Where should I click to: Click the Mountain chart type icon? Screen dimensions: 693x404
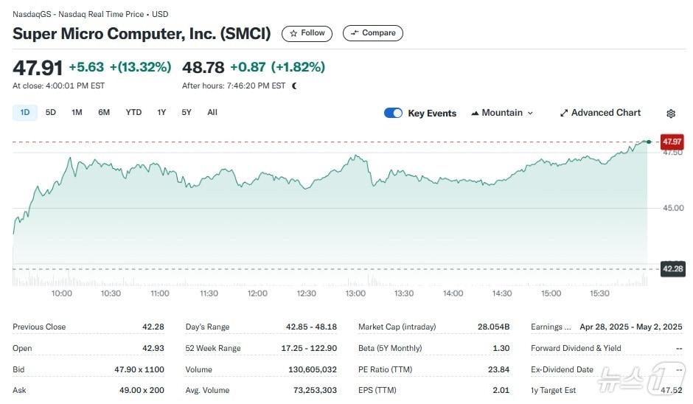[x=474, y=114]
